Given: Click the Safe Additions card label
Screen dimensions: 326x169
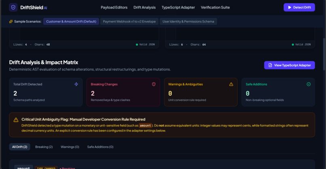Looking at the screenshot, I should [256, 84].
